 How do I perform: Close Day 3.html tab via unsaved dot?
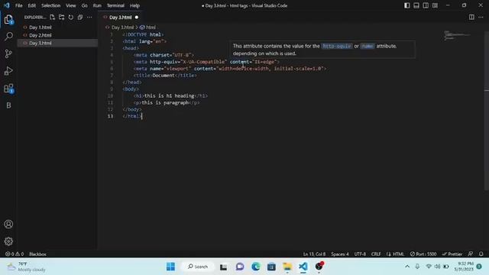(137, 17)
